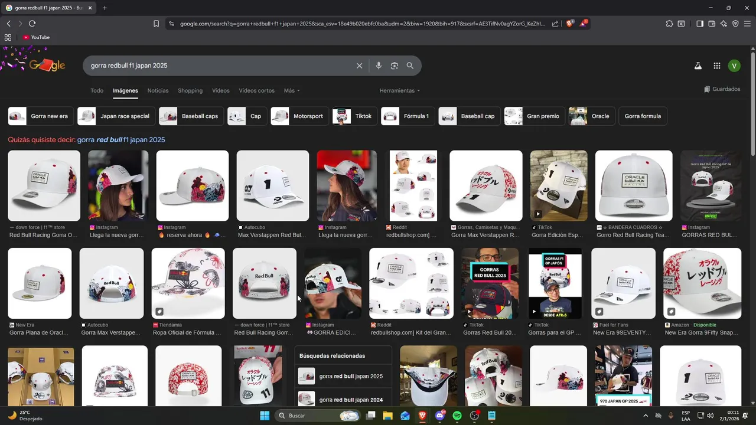Image resolution: width=756 pixels, height=425 pixels.
Task: Open Brave Wallet icon
Action: coord(712,24)
